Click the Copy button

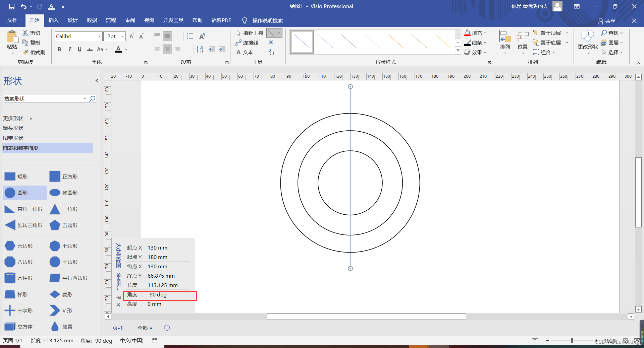point(32,43)
